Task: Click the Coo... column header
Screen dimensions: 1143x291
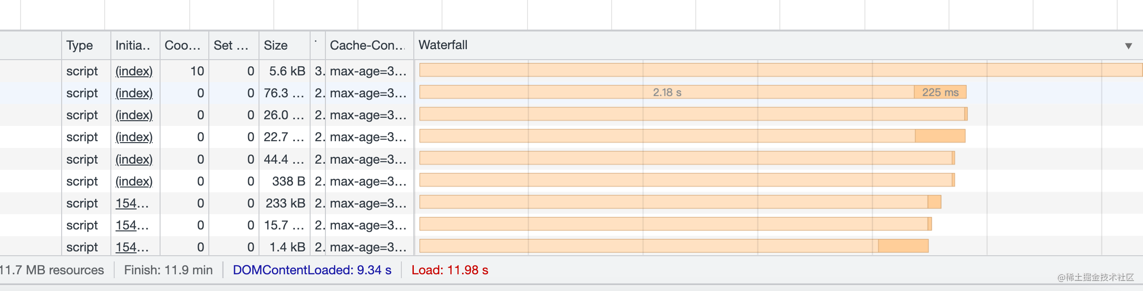Action: 182,45
